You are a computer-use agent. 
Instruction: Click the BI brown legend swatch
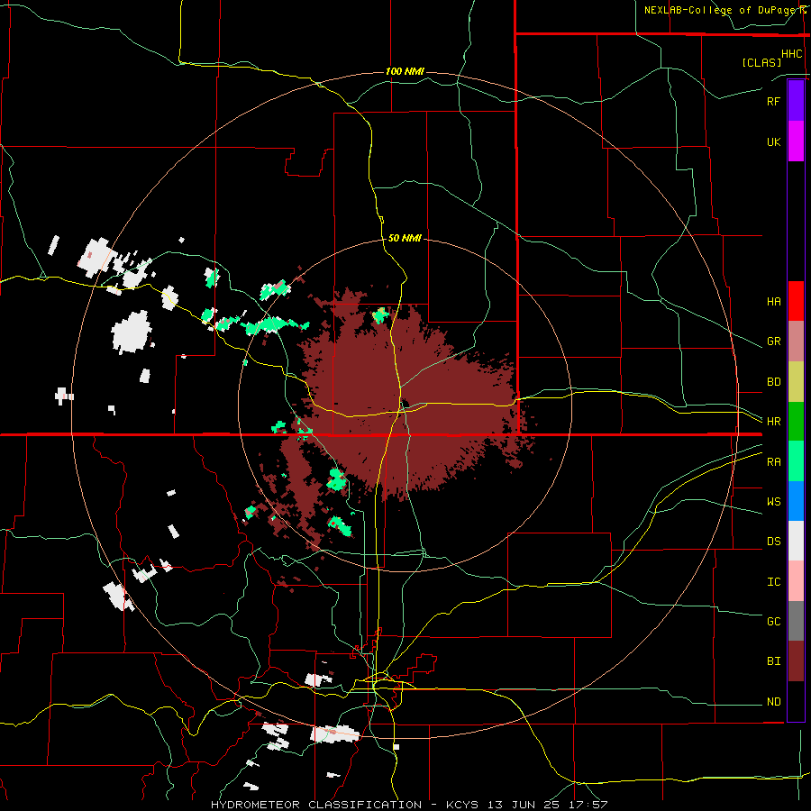click(796, 661)
